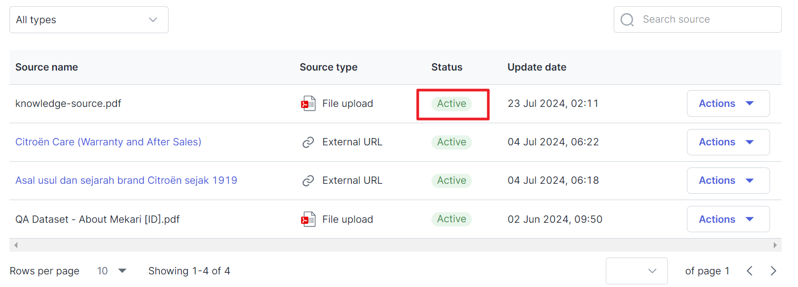
Task: Click the horizontal scrollbar right arrow
Action: pos(775,245)
